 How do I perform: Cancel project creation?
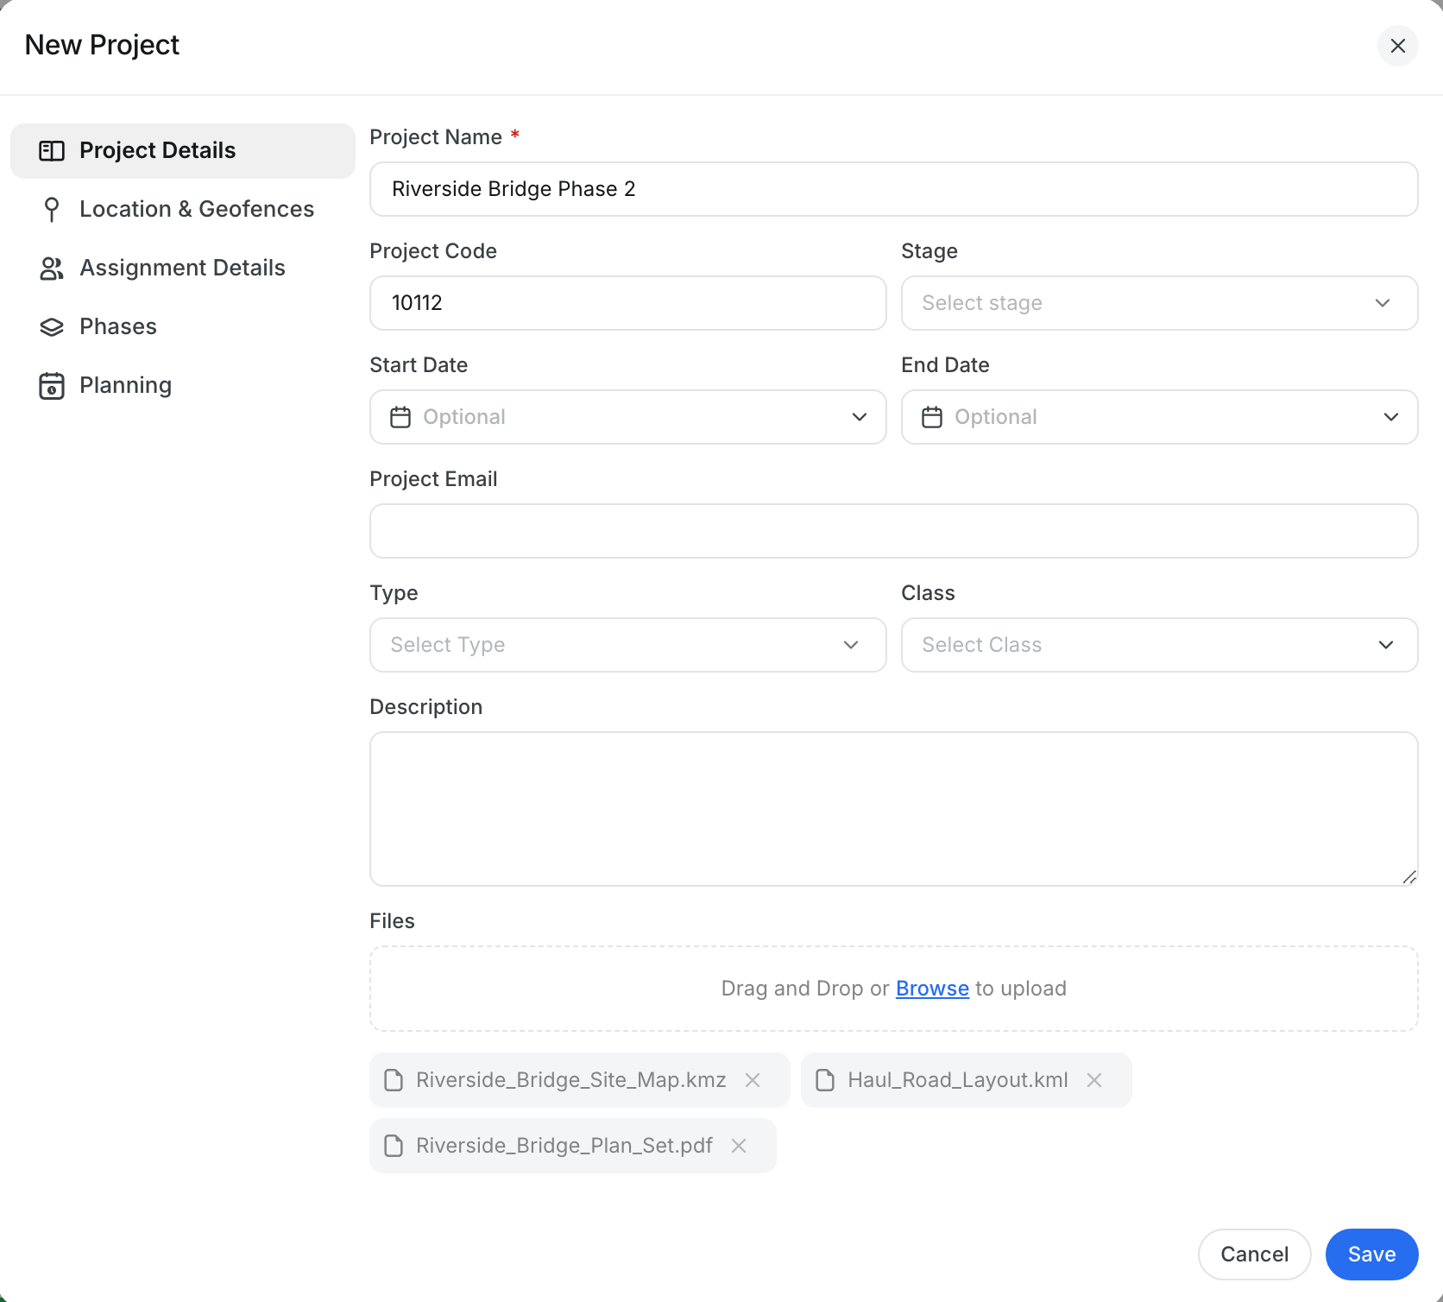click(x=1255, y=1255)
